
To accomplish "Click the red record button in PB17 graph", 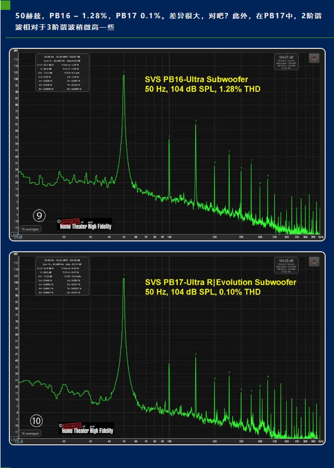I will point(314,262).
